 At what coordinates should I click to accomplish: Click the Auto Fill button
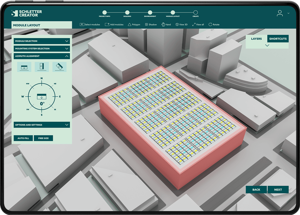(23, 138)
